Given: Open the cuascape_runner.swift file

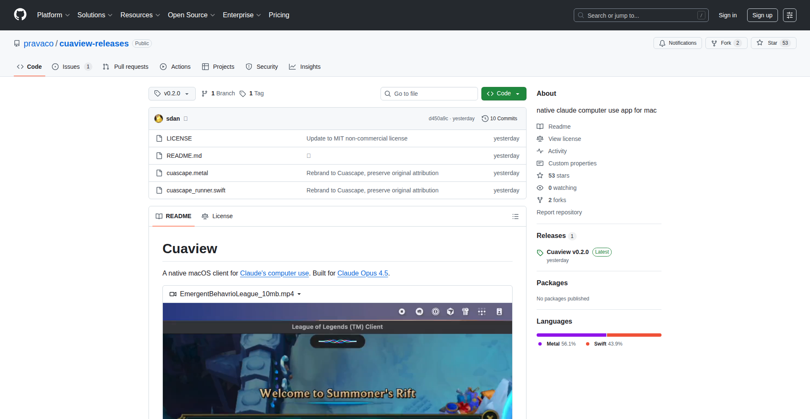Looking at the screenshot, I should 196,190.
